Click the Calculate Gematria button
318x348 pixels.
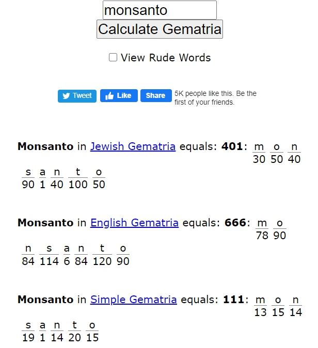[x=160, y=29]
